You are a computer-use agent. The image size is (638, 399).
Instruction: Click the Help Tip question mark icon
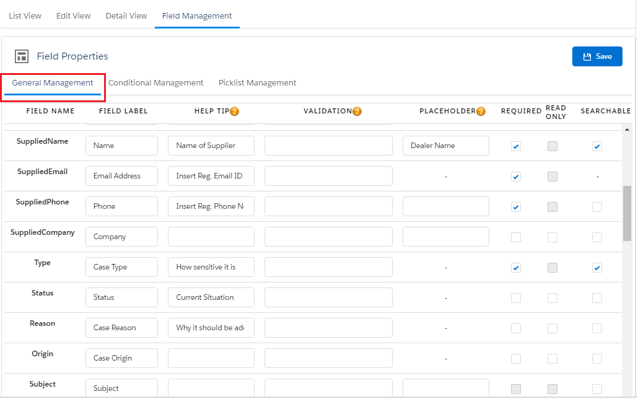[234, 112]
